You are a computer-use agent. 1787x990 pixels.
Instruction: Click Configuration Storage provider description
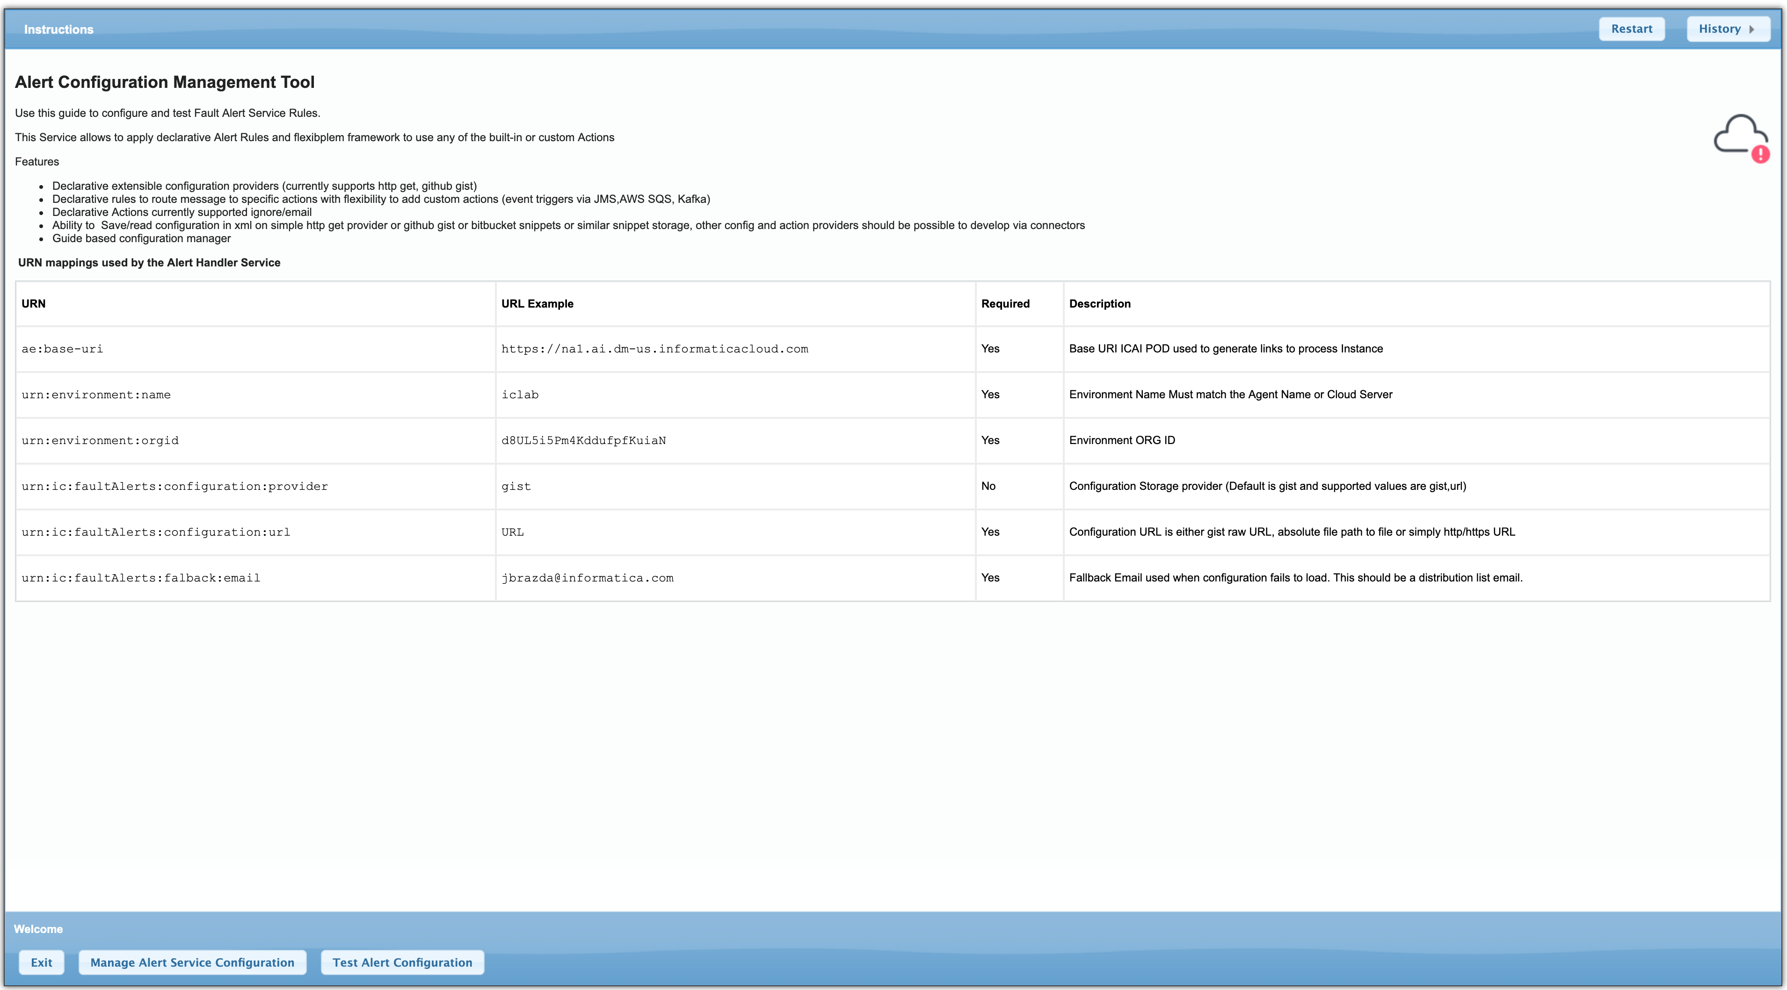1267,486
